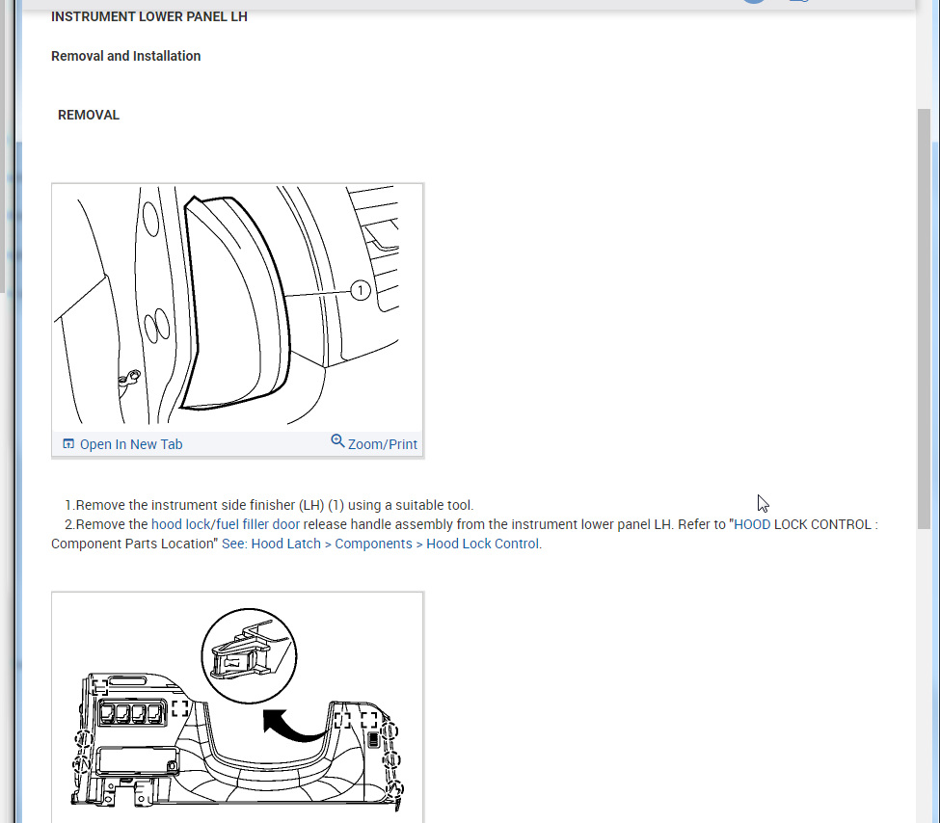This screenshot has width=940, height=823.
Task: Open See: Hood Latch Components Hood Lock Control
Action: coord(381,544)
